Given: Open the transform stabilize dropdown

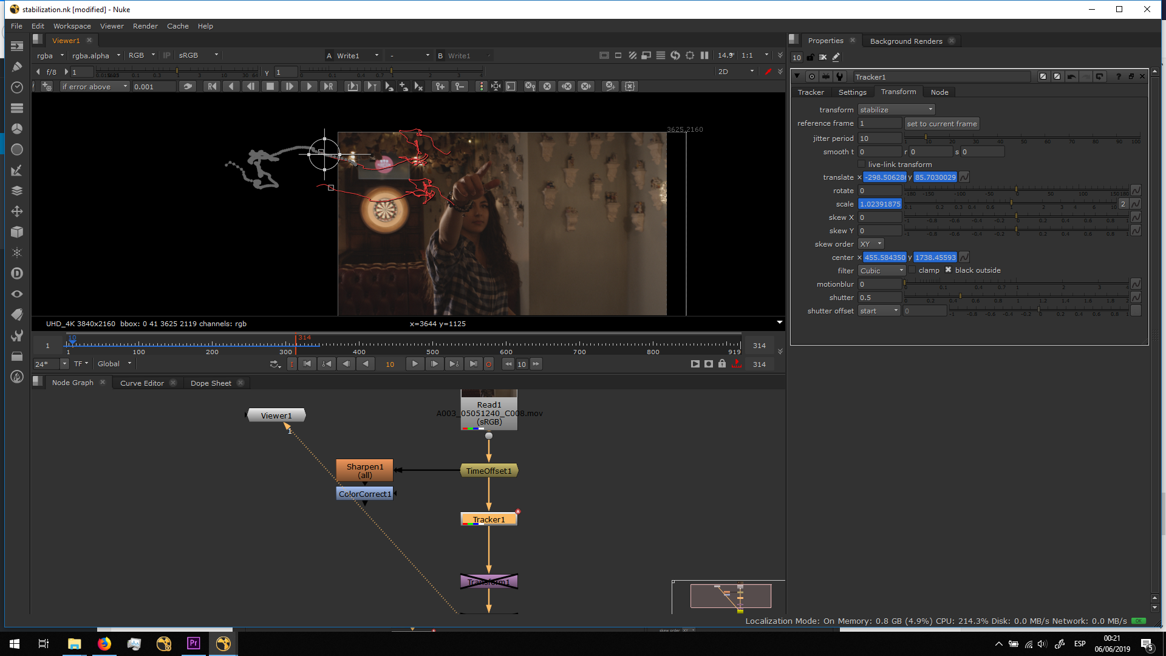Looking at the screenshot, I should [896, 110].
